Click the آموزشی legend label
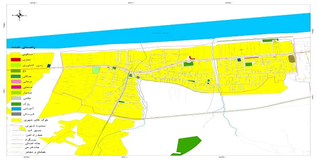Screen dimensions: 317x160 [28, 109]
